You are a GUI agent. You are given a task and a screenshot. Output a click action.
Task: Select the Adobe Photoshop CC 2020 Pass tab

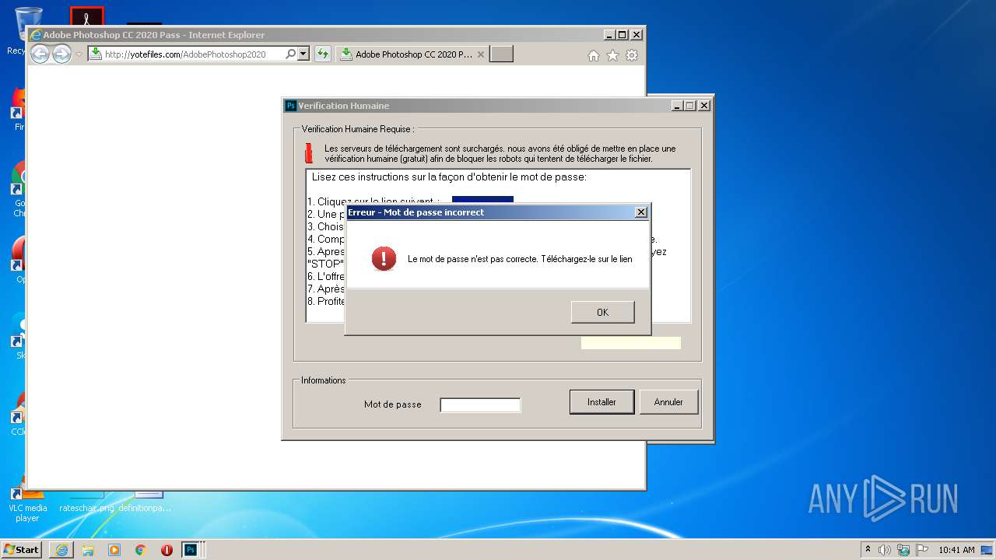(x=412, y=54)
